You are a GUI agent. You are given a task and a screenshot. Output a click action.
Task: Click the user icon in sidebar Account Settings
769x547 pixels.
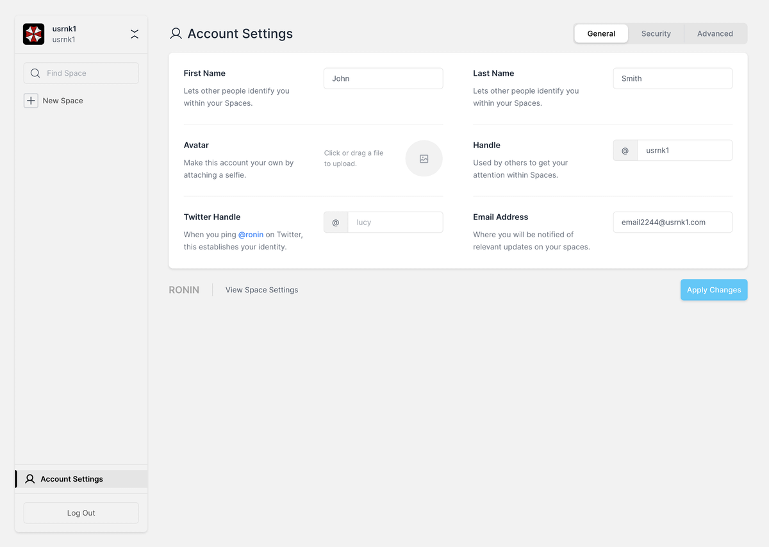tap(30, 479)
